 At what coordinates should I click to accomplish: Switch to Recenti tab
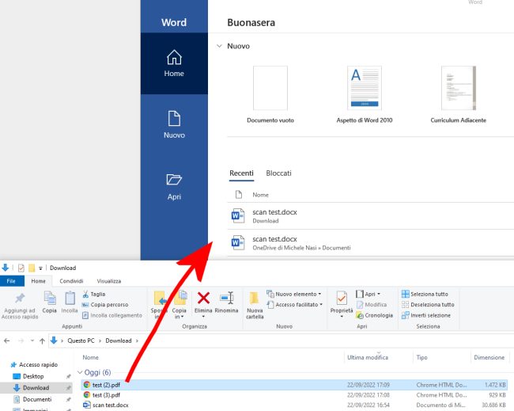tap(241, 173)
